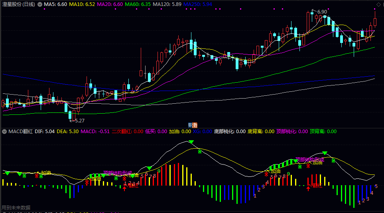The image size is (384, 213).
Task: Click the green triangle at the MACD peak
Action: click(x=191, y=142)
